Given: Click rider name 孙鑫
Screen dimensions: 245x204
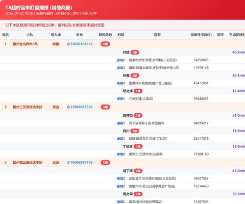Looking at the screenshot, I should point(126,76).
